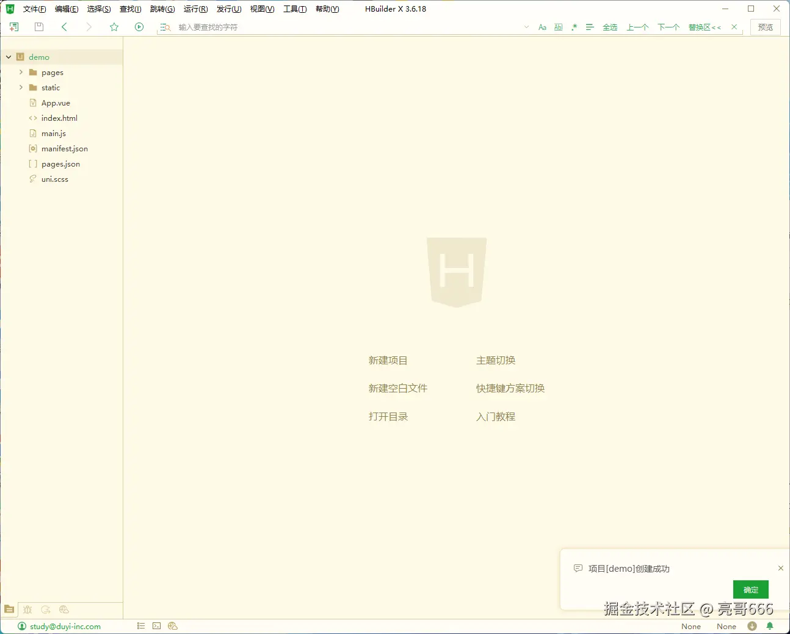Confirm the notification with 确定 button

[751, 590]
